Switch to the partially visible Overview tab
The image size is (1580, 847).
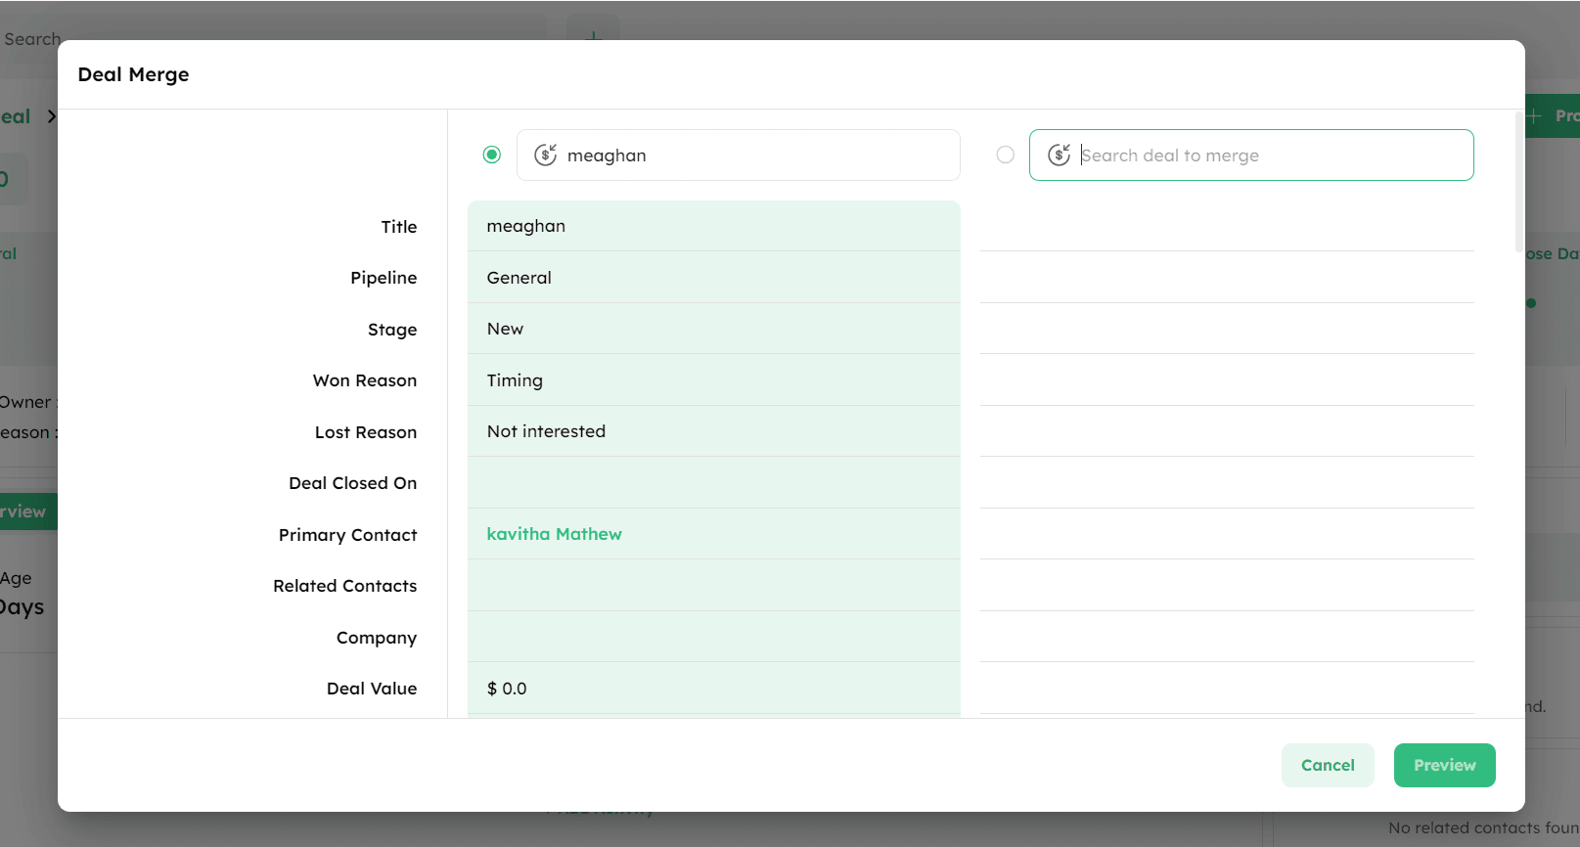[x=24, y=512]
